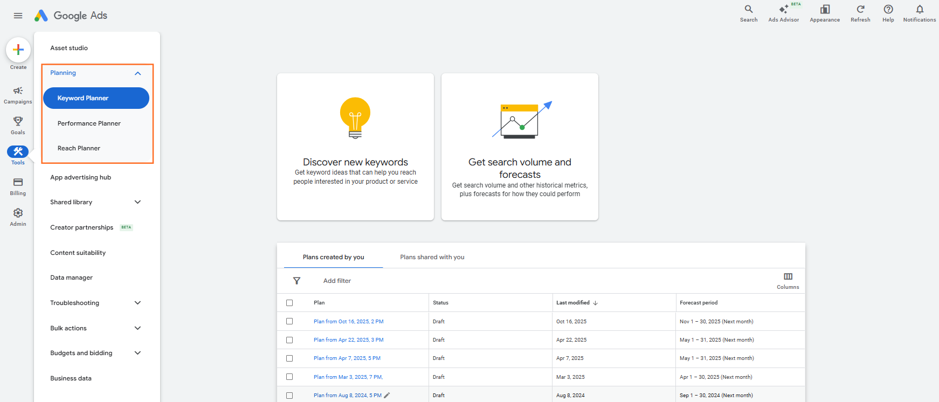
Task: Open the Tools wrench icon
Action: tap(18, 151)
